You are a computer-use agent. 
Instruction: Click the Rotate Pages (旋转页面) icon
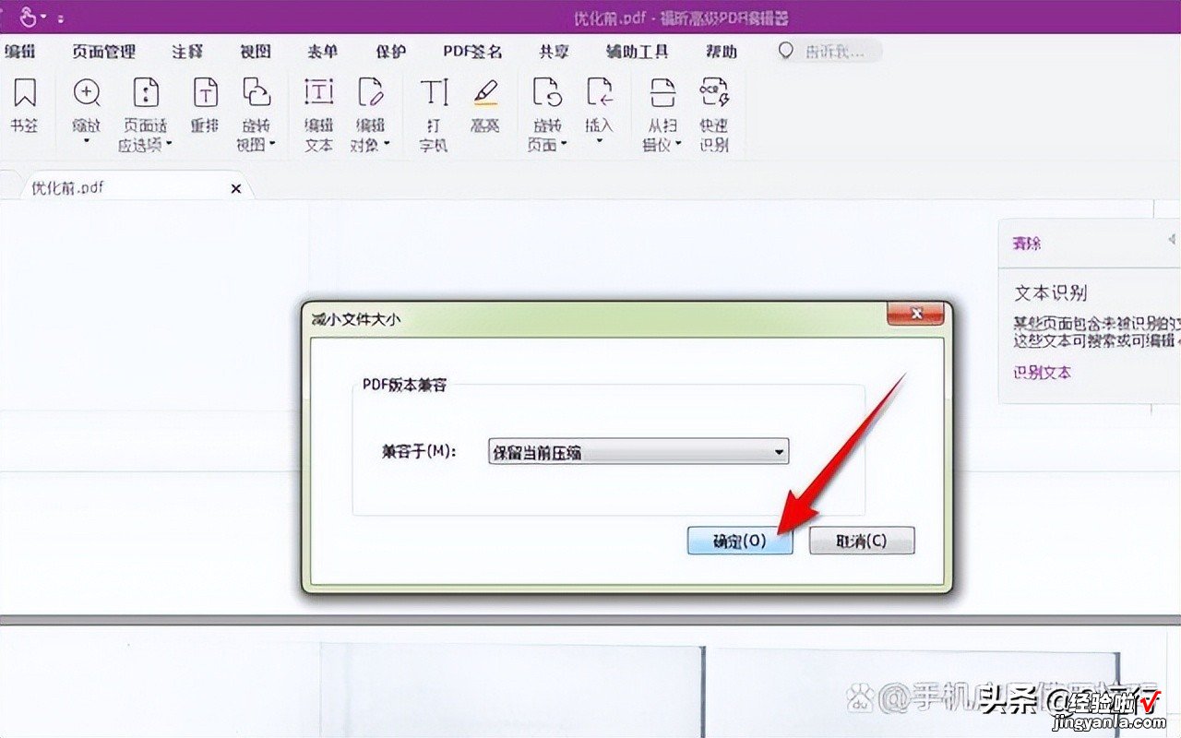(x=548, y=92)
